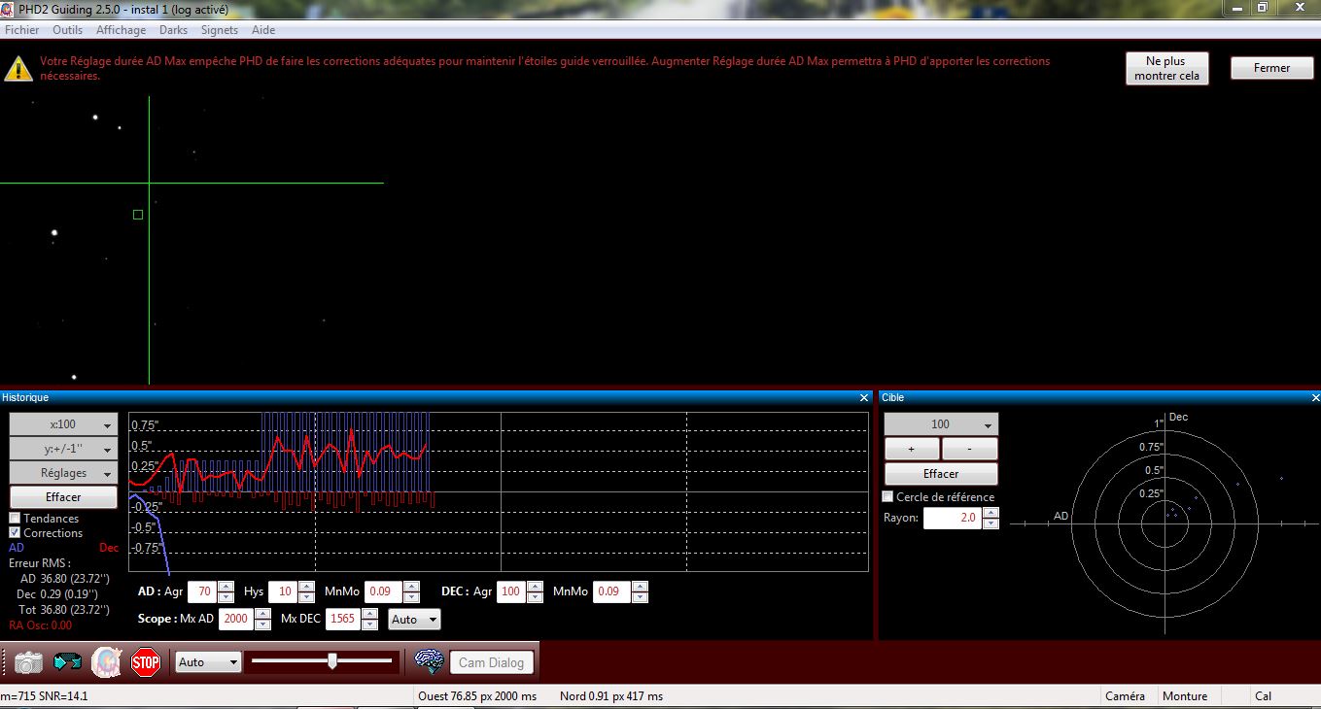
Task: Click the green guide star box
Action: click(138, 215)
